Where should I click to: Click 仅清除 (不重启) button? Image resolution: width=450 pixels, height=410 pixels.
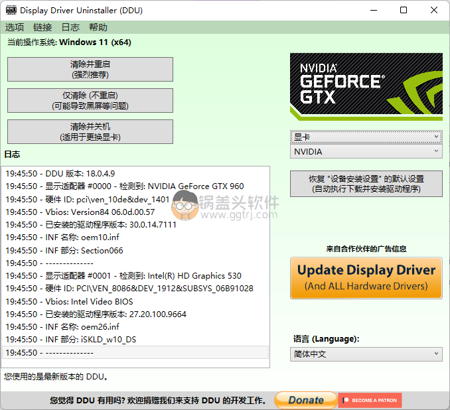click(90, 100)
